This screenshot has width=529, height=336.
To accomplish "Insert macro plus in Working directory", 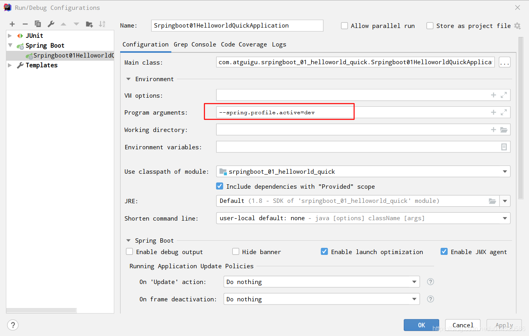I will (x=493, y=130).
